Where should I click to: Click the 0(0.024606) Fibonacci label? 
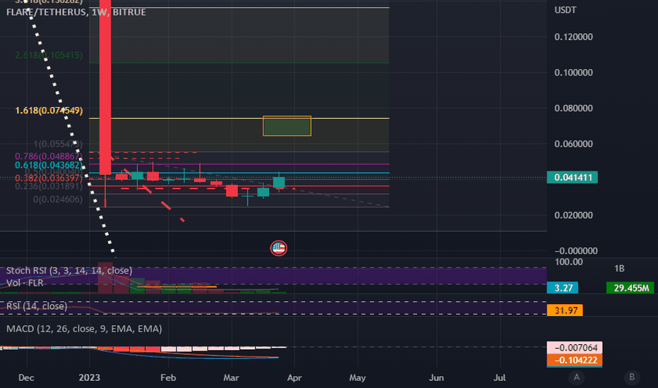58,199
